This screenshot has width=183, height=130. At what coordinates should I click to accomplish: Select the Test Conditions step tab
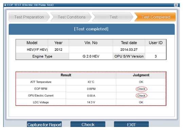click(71, 17)
